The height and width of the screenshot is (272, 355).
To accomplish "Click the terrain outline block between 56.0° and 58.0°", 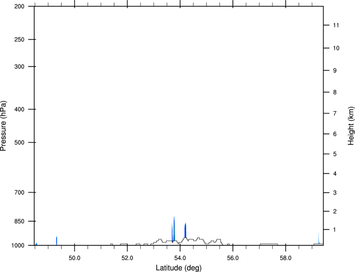I will [269, 244].
